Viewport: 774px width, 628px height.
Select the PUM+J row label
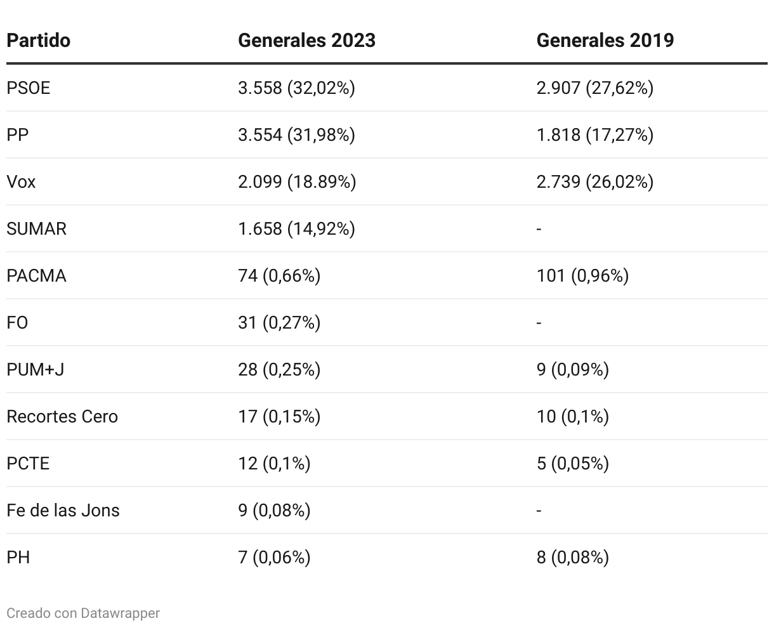click(x=35, y=370)
